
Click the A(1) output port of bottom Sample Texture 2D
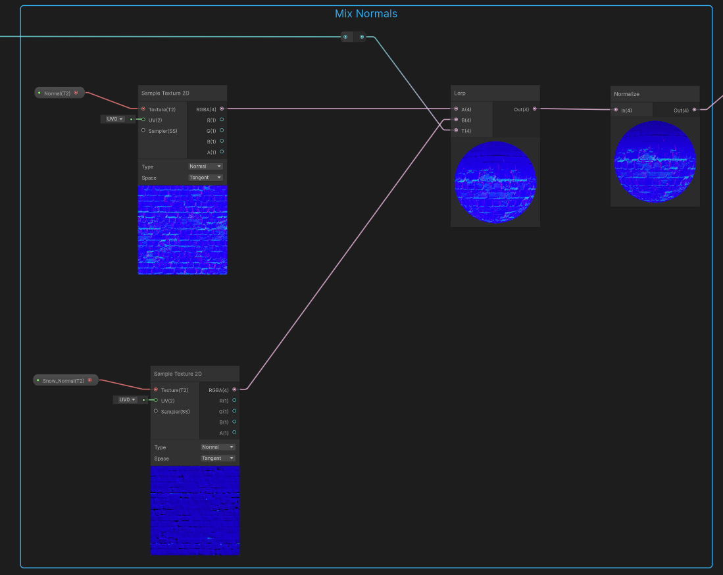pos(234,432)
